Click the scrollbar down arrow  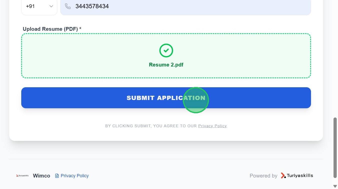click(335, 186)
